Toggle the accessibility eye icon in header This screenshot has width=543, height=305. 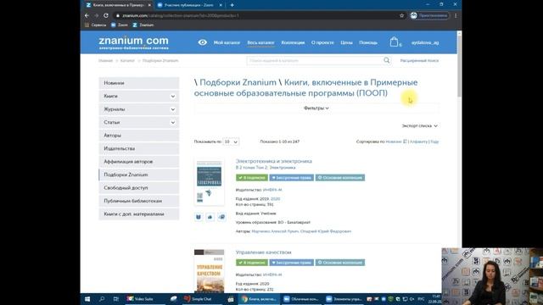[203, 42]
